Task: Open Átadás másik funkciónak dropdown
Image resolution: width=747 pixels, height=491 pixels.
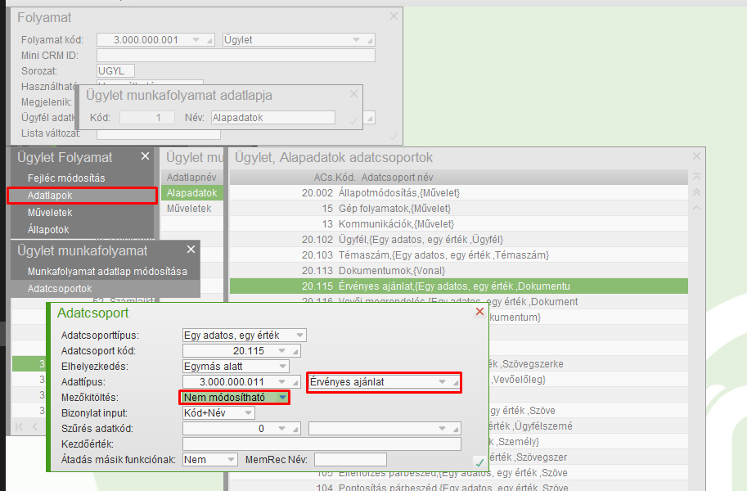Action: (x=231, y=460)
